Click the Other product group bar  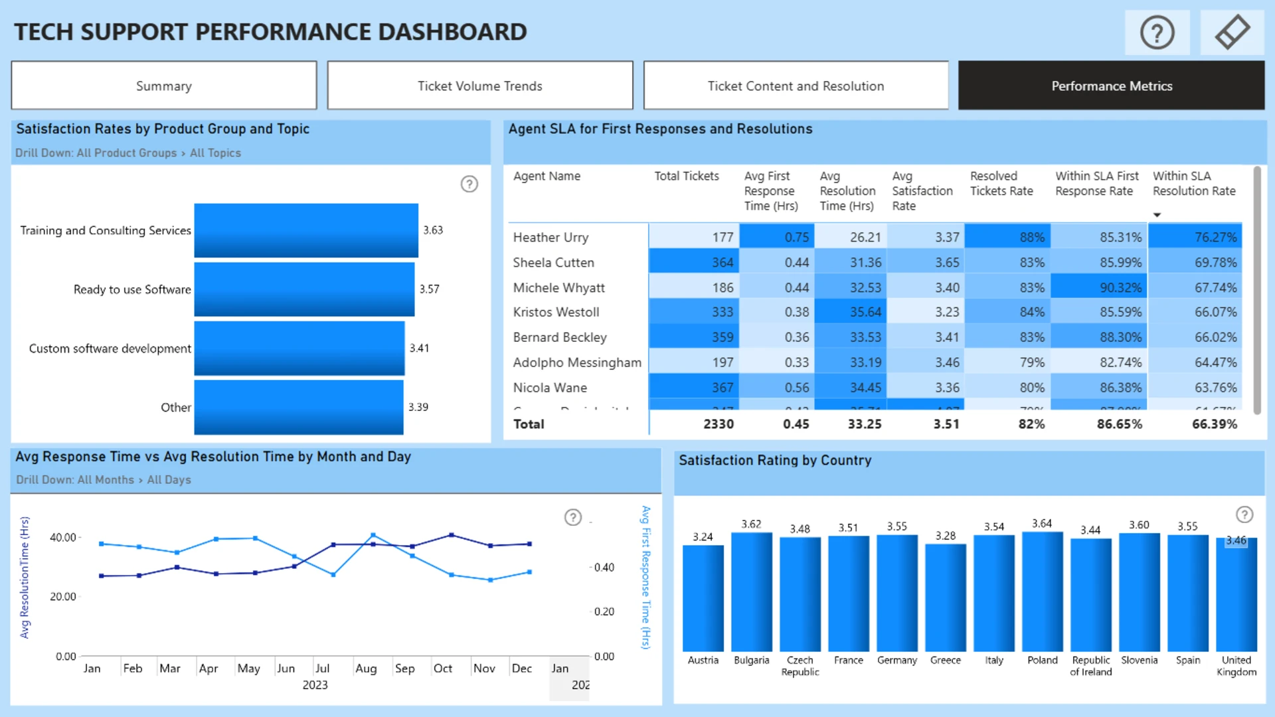pos(298,407)
